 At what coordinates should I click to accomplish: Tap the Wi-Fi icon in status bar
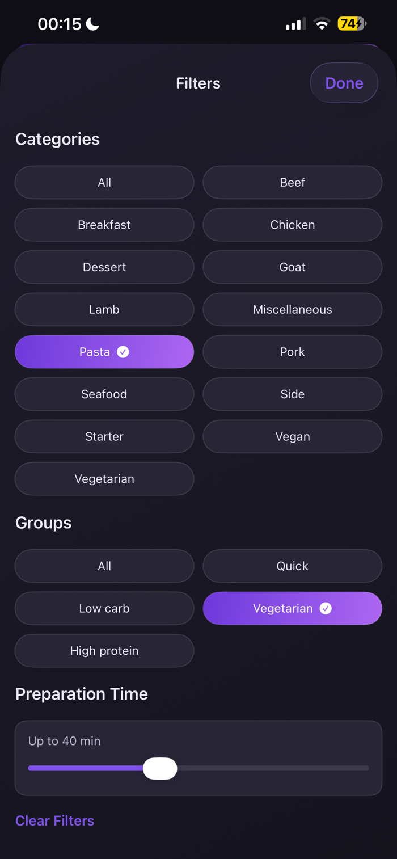point(322,24)
